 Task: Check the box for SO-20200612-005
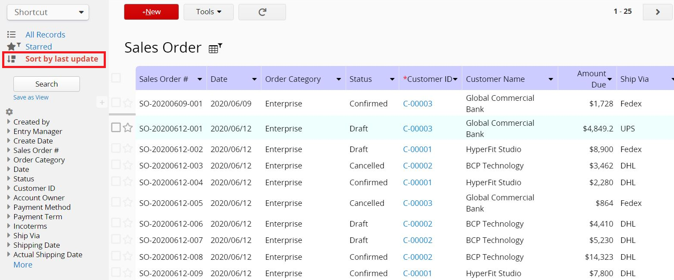(x=116, y=202)
